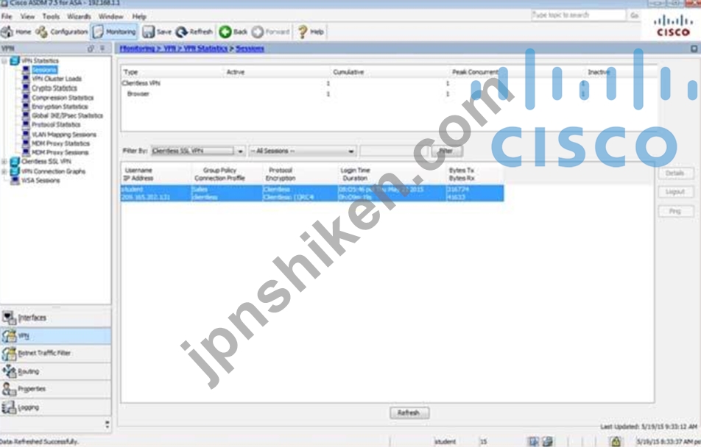Click the VPN Statistics breadcrumb link
The width and height of the screenshot is (701, 447).
pos(205,49)
